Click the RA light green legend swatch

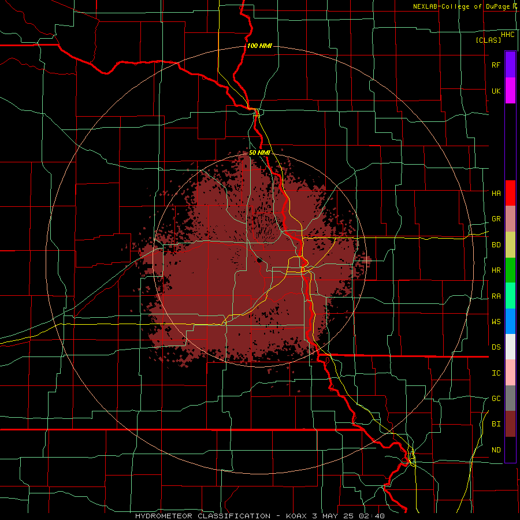click(x=510, y=296)
